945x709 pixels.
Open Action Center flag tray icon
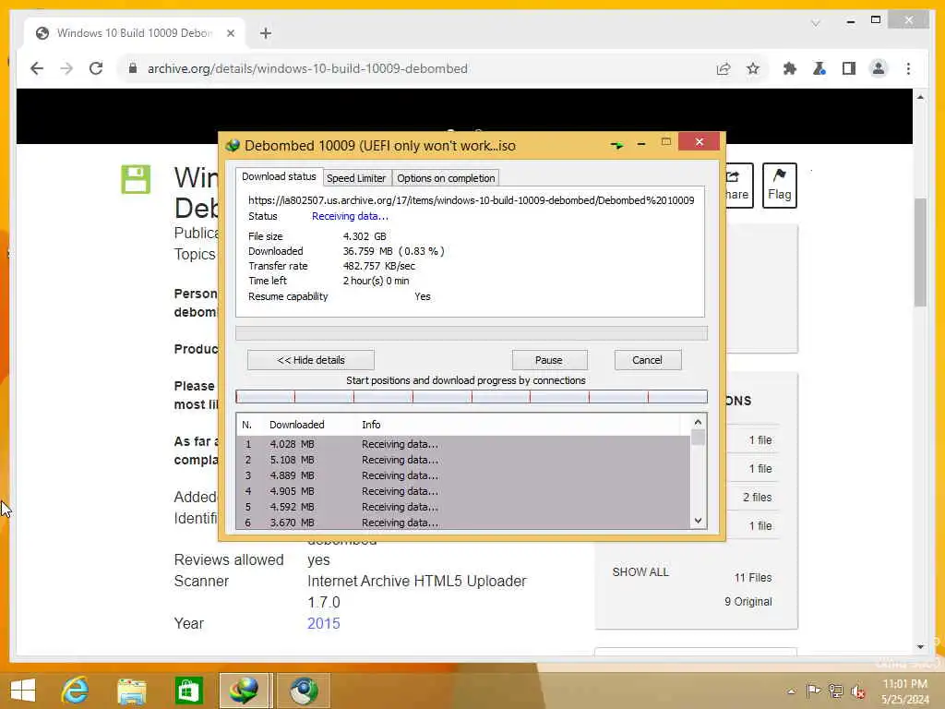[813, 691]
